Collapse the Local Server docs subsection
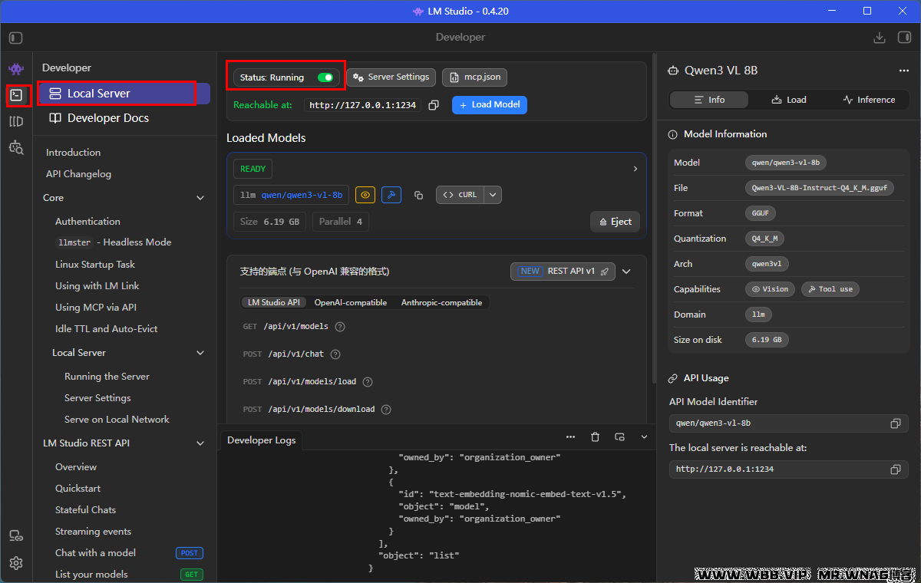Image resolution: width=921 pixels, height=583 pixels. [x=200, y=353]
